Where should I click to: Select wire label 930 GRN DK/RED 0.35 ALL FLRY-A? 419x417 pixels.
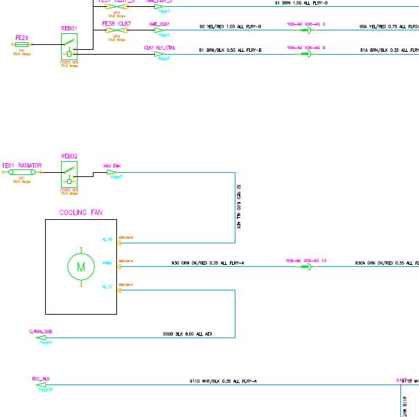click(208, 263)
